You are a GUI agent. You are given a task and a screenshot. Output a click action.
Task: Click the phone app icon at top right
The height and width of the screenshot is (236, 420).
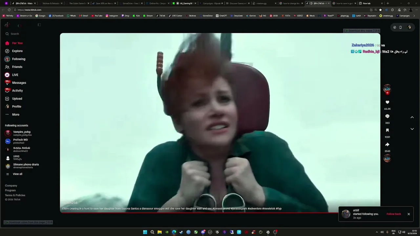click(x=400, y=27)
